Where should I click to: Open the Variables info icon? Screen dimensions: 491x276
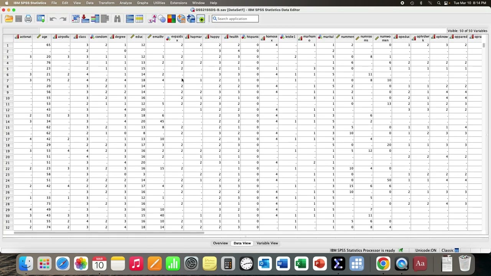[x=95, y=19]
